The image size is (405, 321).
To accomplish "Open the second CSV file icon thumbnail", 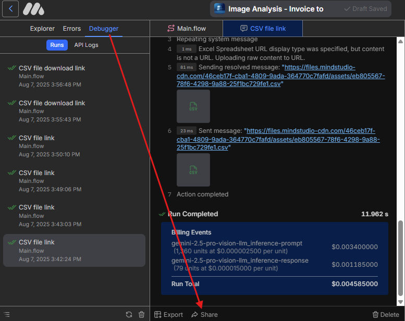I will pos(193,170).
